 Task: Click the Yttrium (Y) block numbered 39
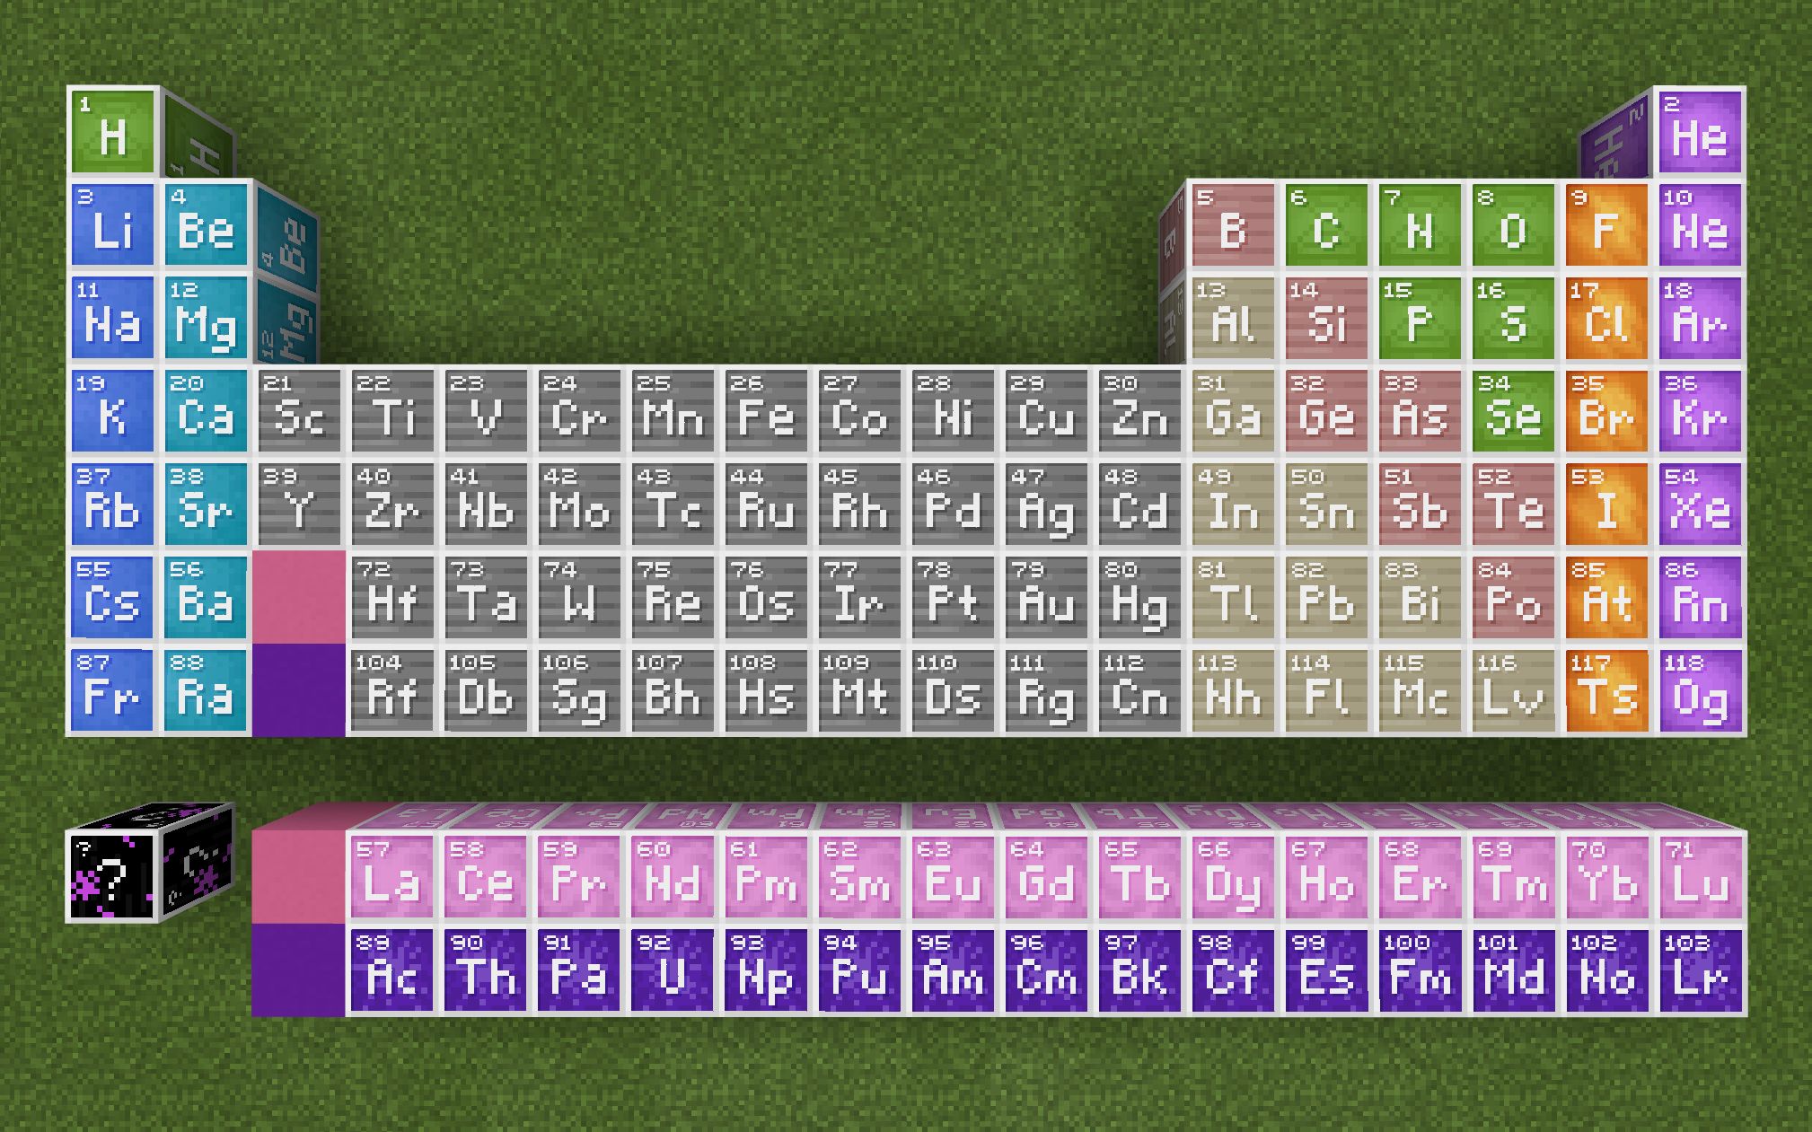299,505
